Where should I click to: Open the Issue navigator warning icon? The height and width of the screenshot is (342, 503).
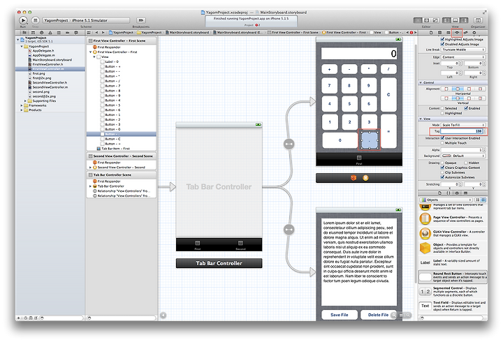50,32
